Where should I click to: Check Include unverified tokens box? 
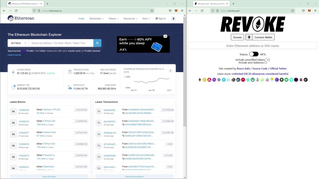[269, 60]
